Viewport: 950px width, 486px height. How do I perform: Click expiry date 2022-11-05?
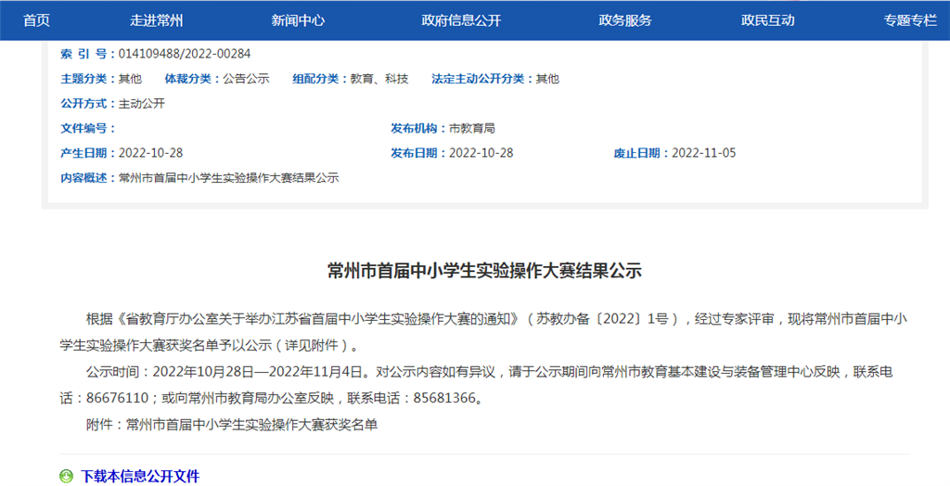tap(704, 153)
